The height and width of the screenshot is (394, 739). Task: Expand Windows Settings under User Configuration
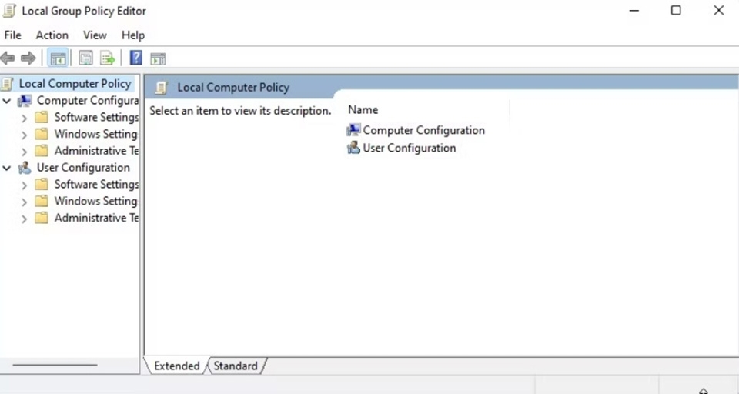click(24, 202)
